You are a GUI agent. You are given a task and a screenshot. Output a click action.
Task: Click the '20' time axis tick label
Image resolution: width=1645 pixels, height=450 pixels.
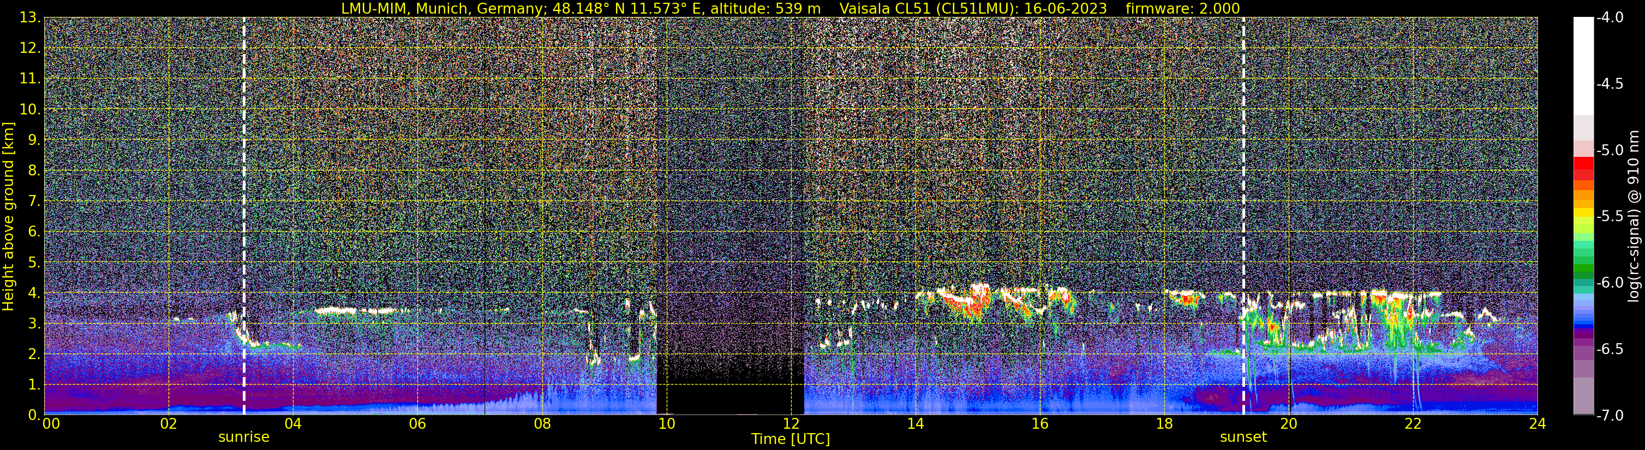pos(1289,424)
